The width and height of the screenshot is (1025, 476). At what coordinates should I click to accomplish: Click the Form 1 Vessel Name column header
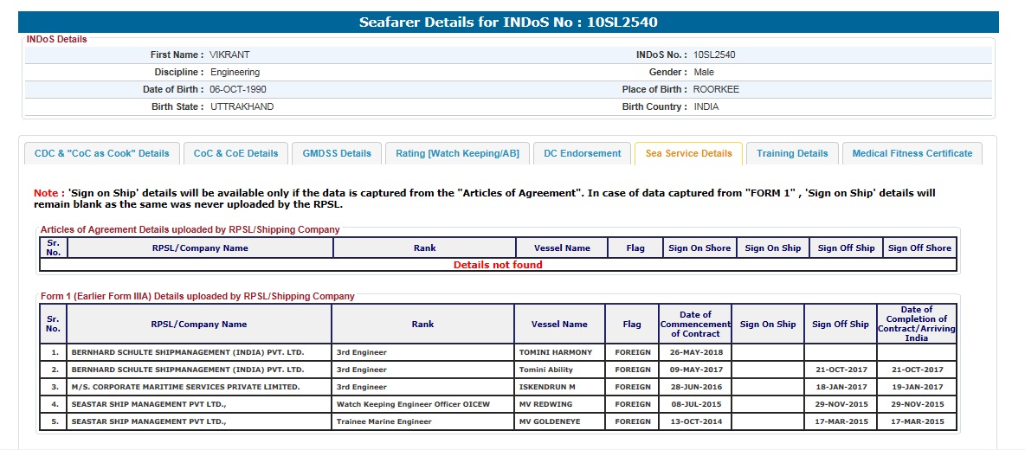click(x=559, y=325)
